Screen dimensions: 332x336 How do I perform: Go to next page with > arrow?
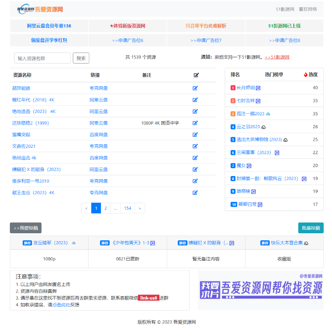(x=140, y=208)
